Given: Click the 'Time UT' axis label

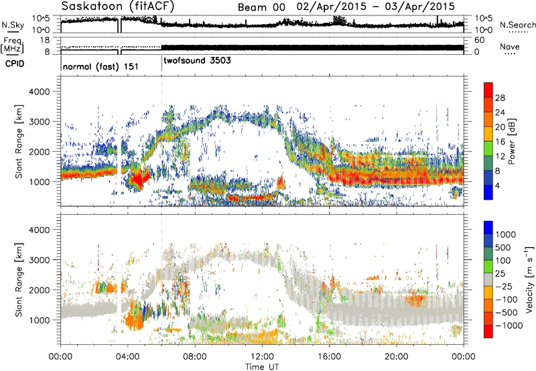Looking at the screenshot, I should point(262,366).
